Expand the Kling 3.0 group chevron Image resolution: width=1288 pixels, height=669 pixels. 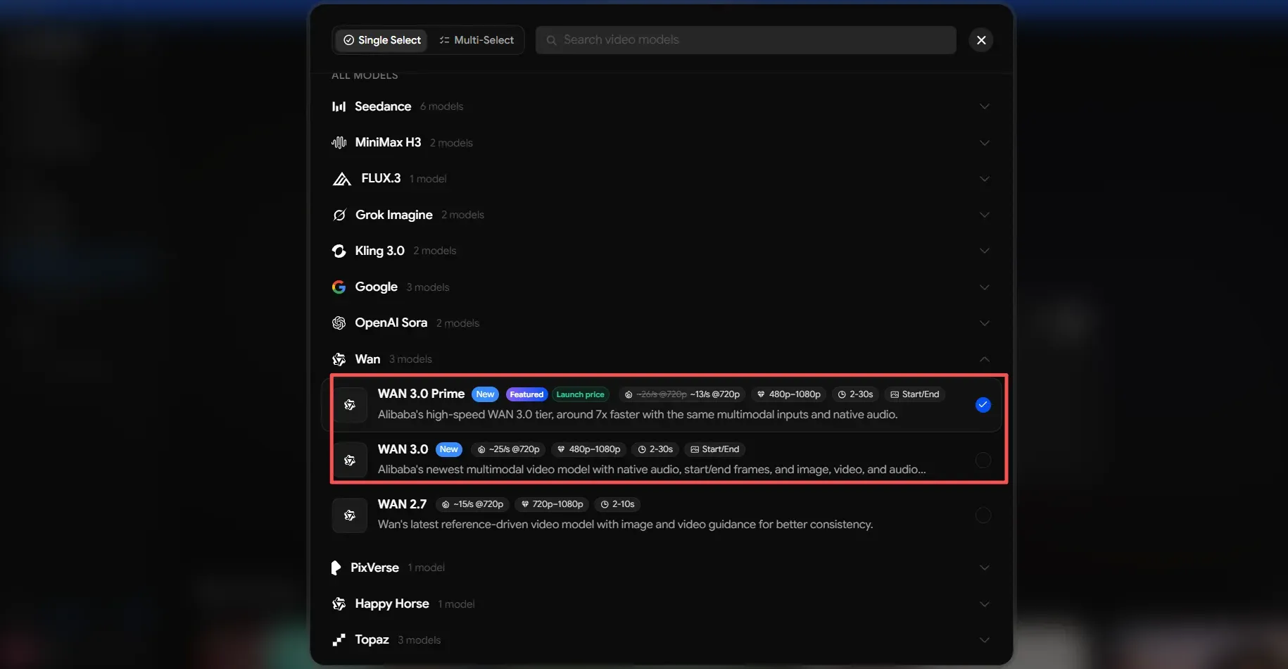tap(985, 251)
